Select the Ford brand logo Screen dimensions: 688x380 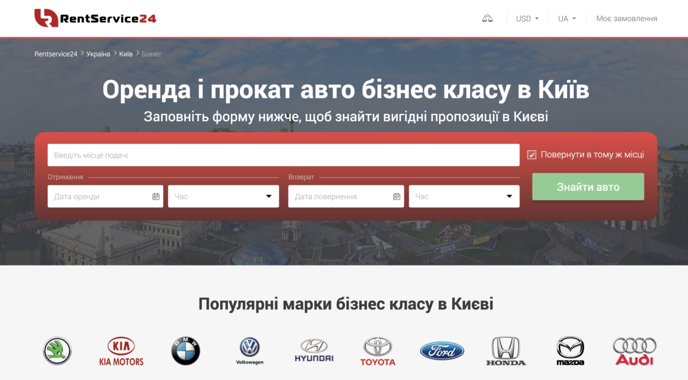pos(442,351)
